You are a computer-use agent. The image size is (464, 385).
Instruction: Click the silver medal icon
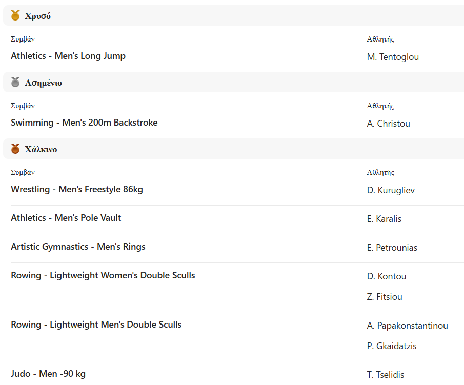click(x=15, y=82)
